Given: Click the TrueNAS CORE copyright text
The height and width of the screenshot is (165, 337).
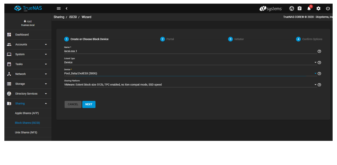Looking at the screenshot, I should pos(308,17).
